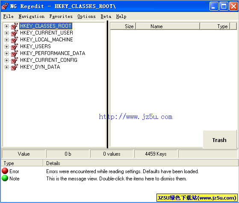The image size is (239, 203).
Task: Click the 'Note' type label
Action: (15, 179)
